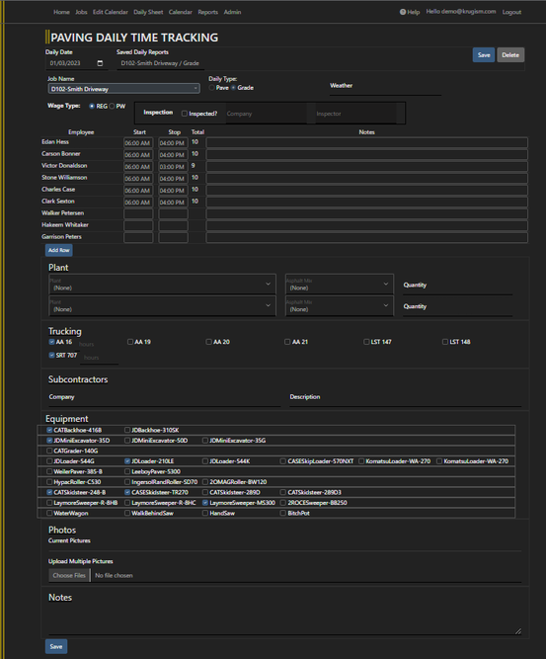Check the AA 21 truck

287,342
